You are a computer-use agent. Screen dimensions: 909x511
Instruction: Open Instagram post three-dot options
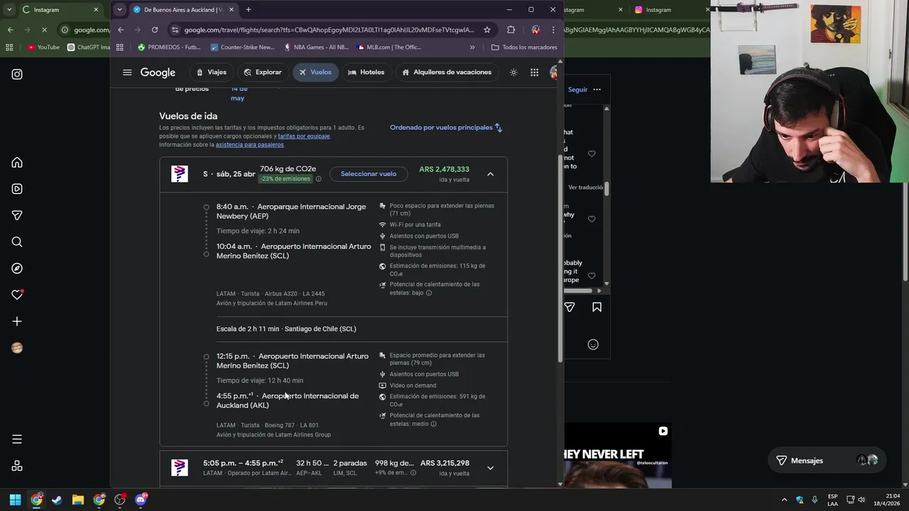(x=597, y=90)
